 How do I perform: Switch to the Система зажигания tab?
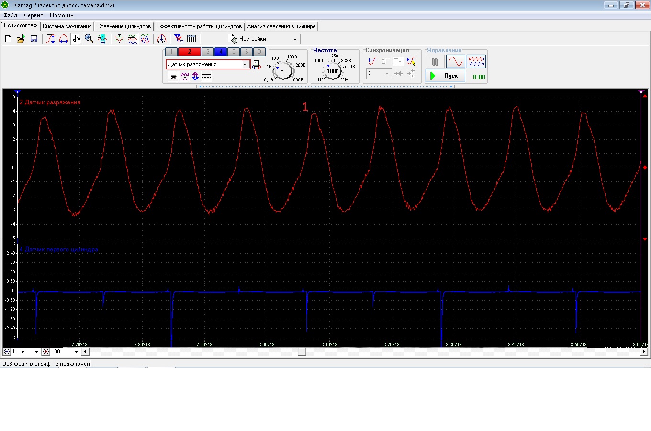[67, 26]
